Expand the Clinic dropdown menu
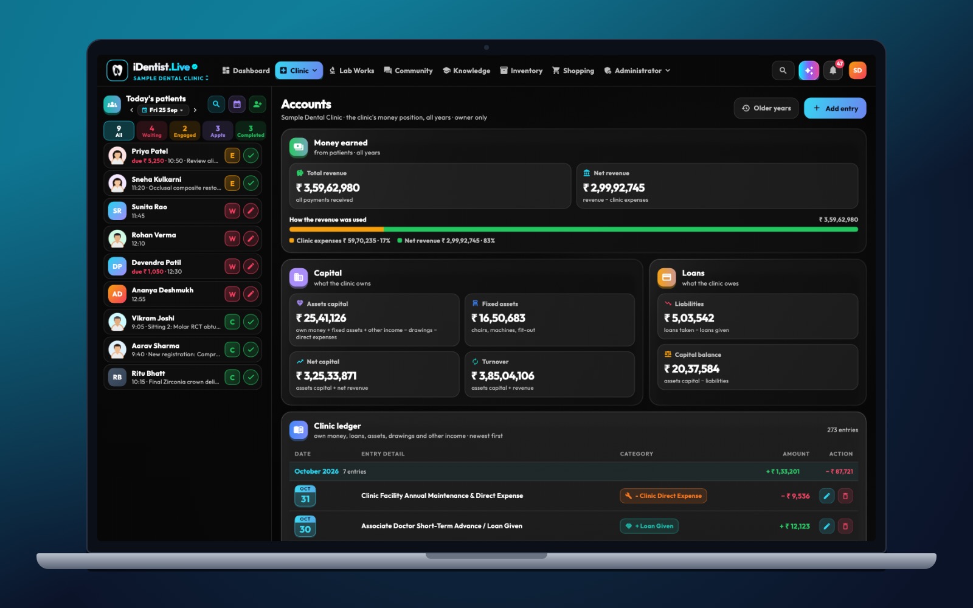 click(299, 71)
